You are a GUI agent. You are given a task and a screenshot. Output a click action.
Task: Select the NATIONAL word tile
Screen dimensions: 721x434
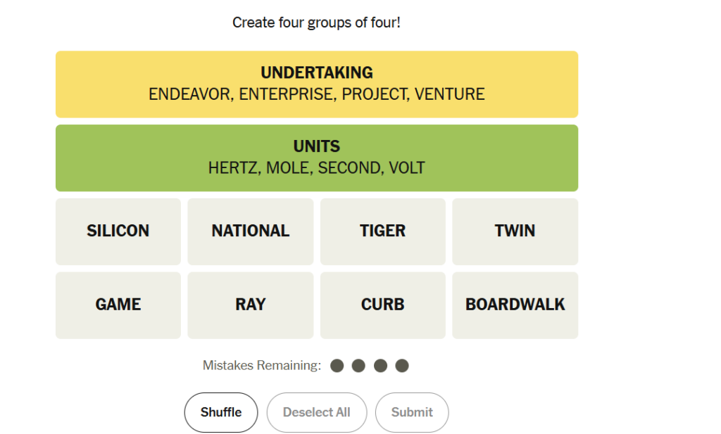pos(251,231)
